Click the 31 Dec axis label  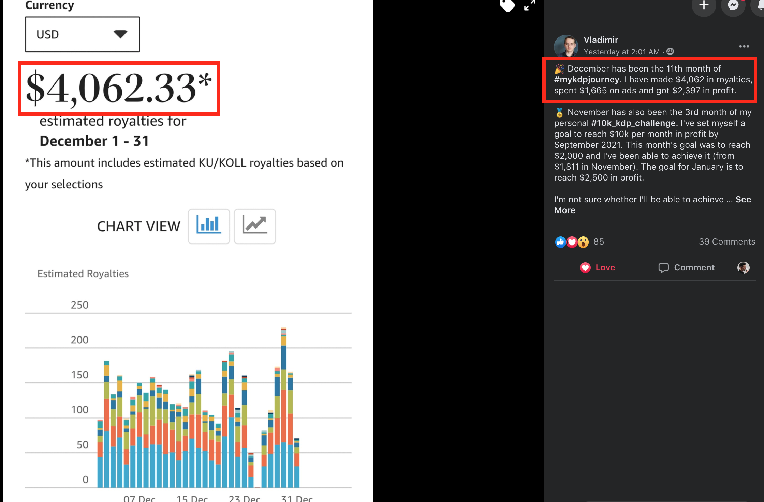(x=297, y=498)
